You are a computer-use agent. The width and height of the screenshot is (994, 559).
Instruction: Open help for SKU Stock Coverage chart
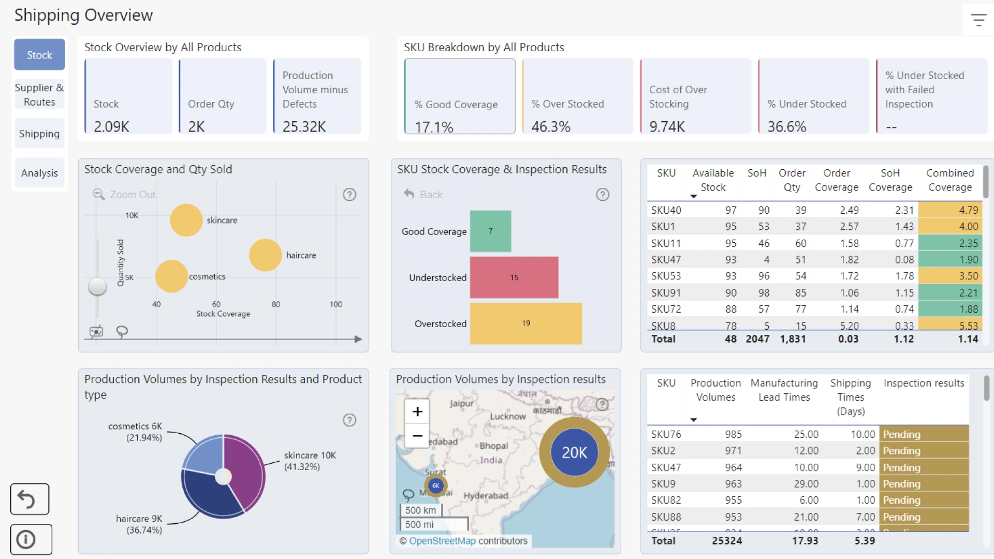(603, 195)
